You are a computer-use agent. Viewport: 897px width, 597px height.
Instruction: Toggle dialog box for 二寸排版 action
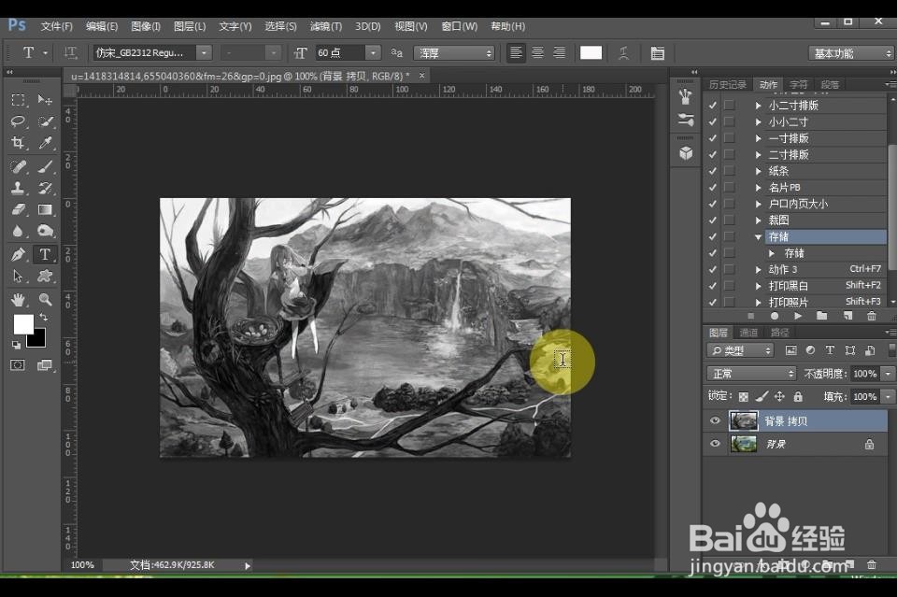(x=729, y=154)
